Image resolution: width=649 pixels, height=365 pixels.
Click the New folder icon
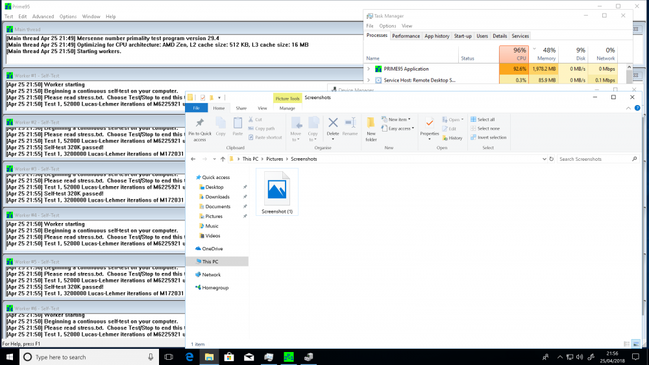371,123
